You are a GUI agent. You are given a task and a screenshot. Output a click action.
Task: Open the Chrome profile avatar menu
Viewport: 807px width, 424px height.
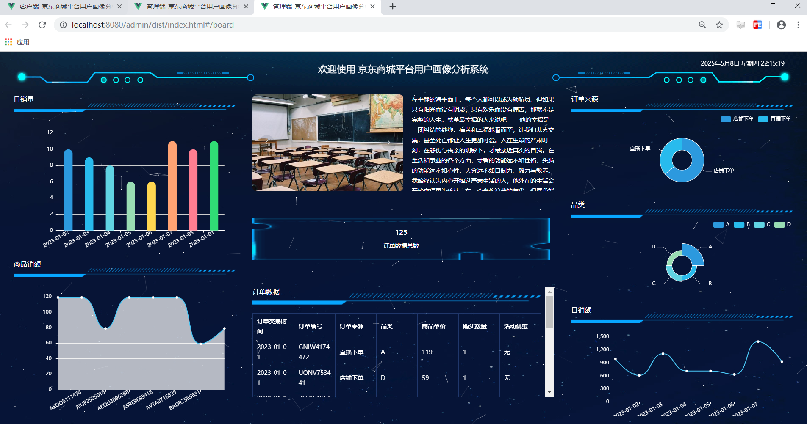click(x=781, y=25)
